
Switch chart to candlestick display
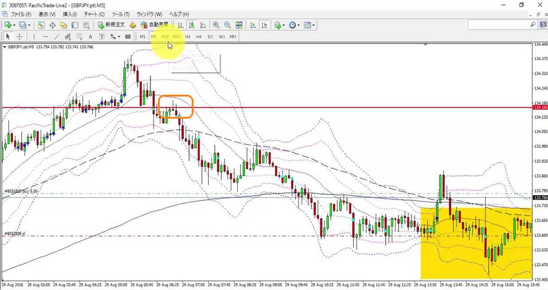click(x=191, y=25)
